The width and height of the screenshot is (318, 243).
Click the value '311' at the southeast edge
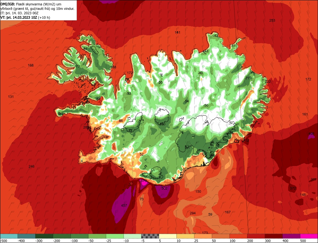(314, 179)
